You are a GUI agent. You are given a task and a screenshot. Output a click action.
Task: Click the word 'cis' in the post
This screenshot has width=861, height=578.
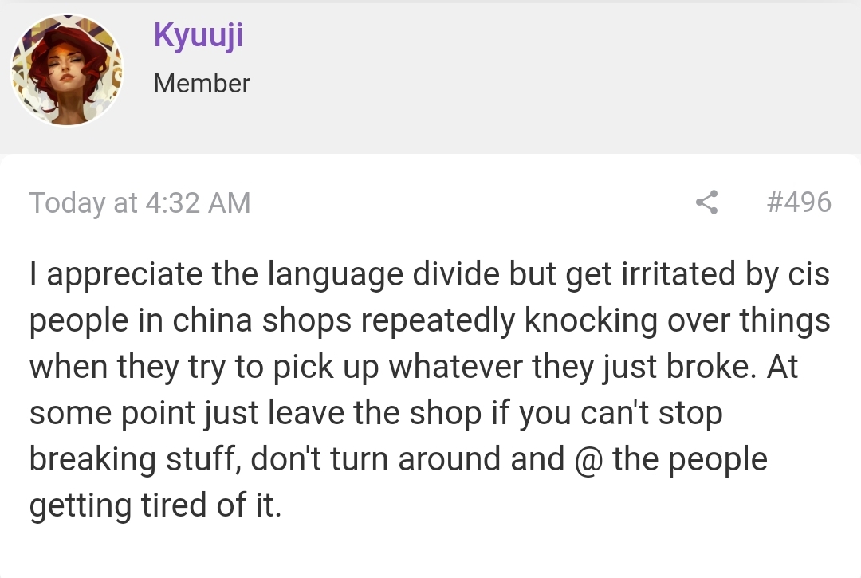tap(809, 274)
